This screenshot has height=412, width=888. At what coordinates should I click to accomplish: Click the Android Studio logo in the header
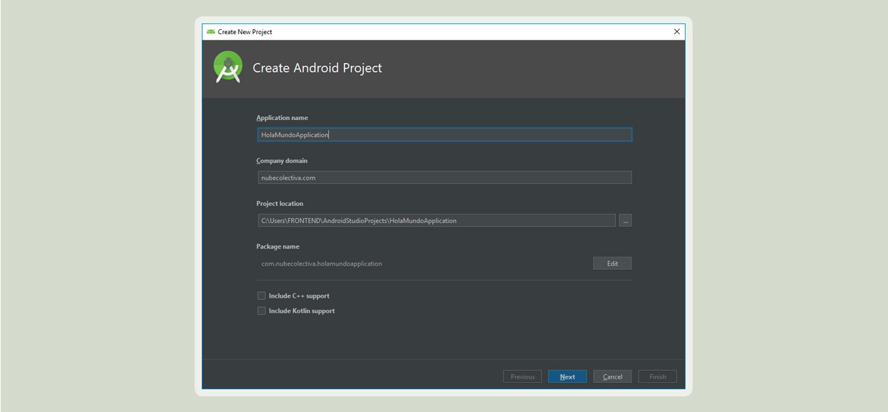pos(228,67)
